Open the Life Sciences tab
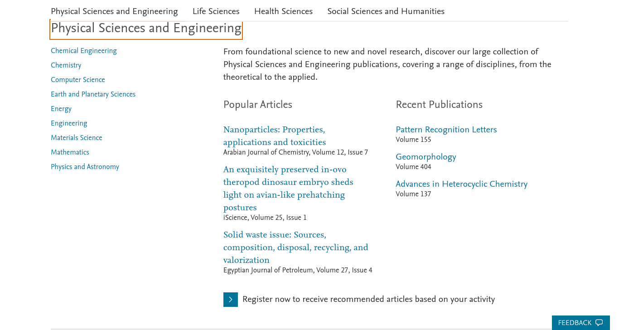Image resolution: width=619 pixels, height=330 pixels. (x=216, y=11)
